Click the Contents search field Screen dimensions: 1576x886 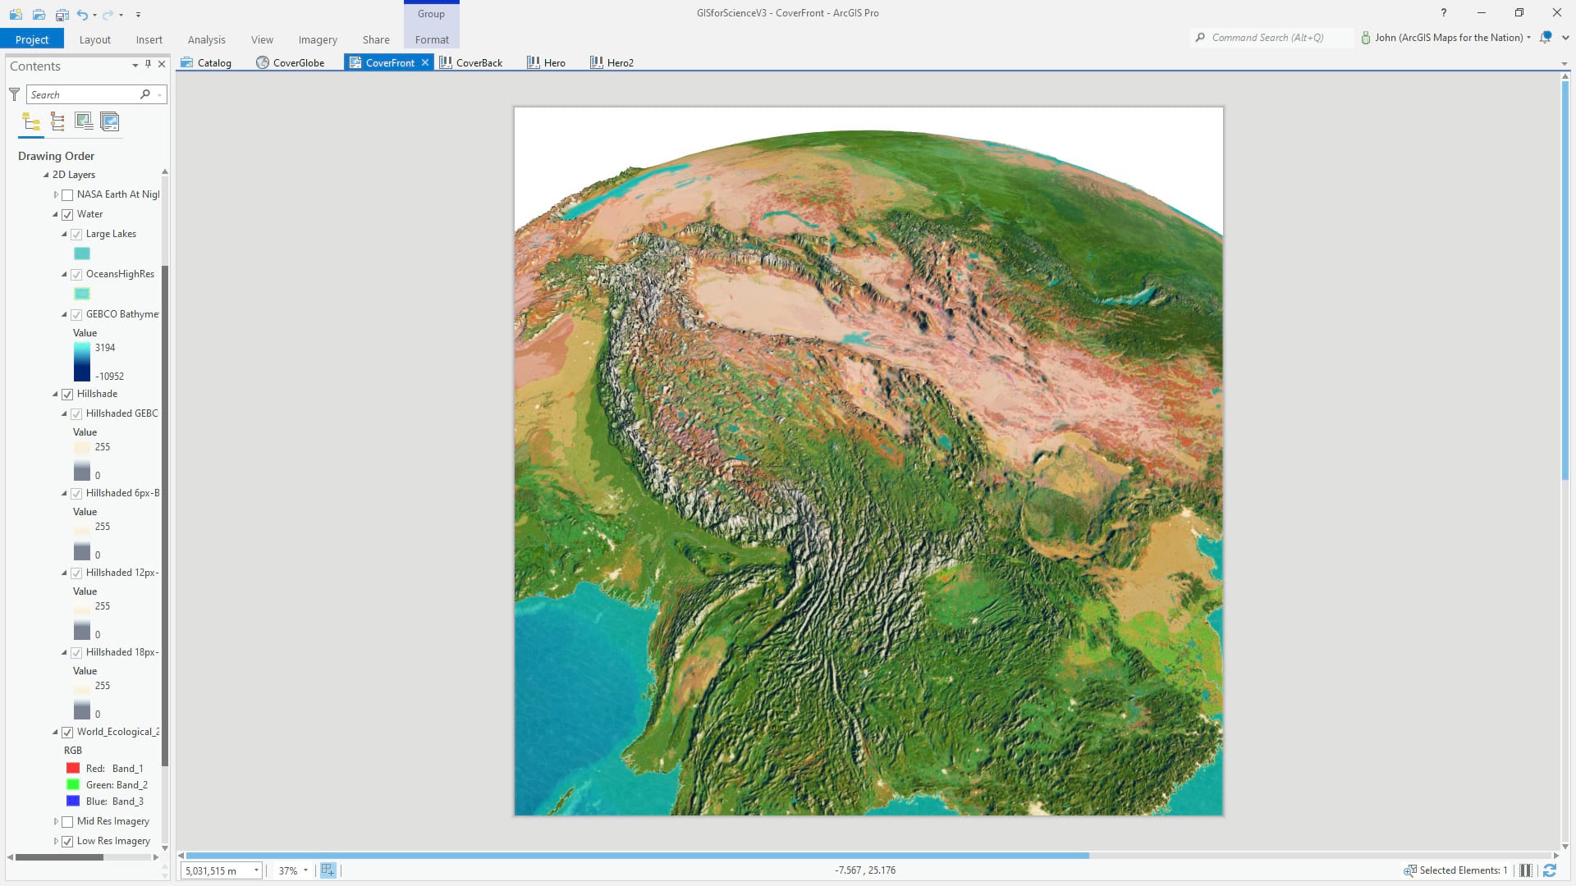(82, 94)
